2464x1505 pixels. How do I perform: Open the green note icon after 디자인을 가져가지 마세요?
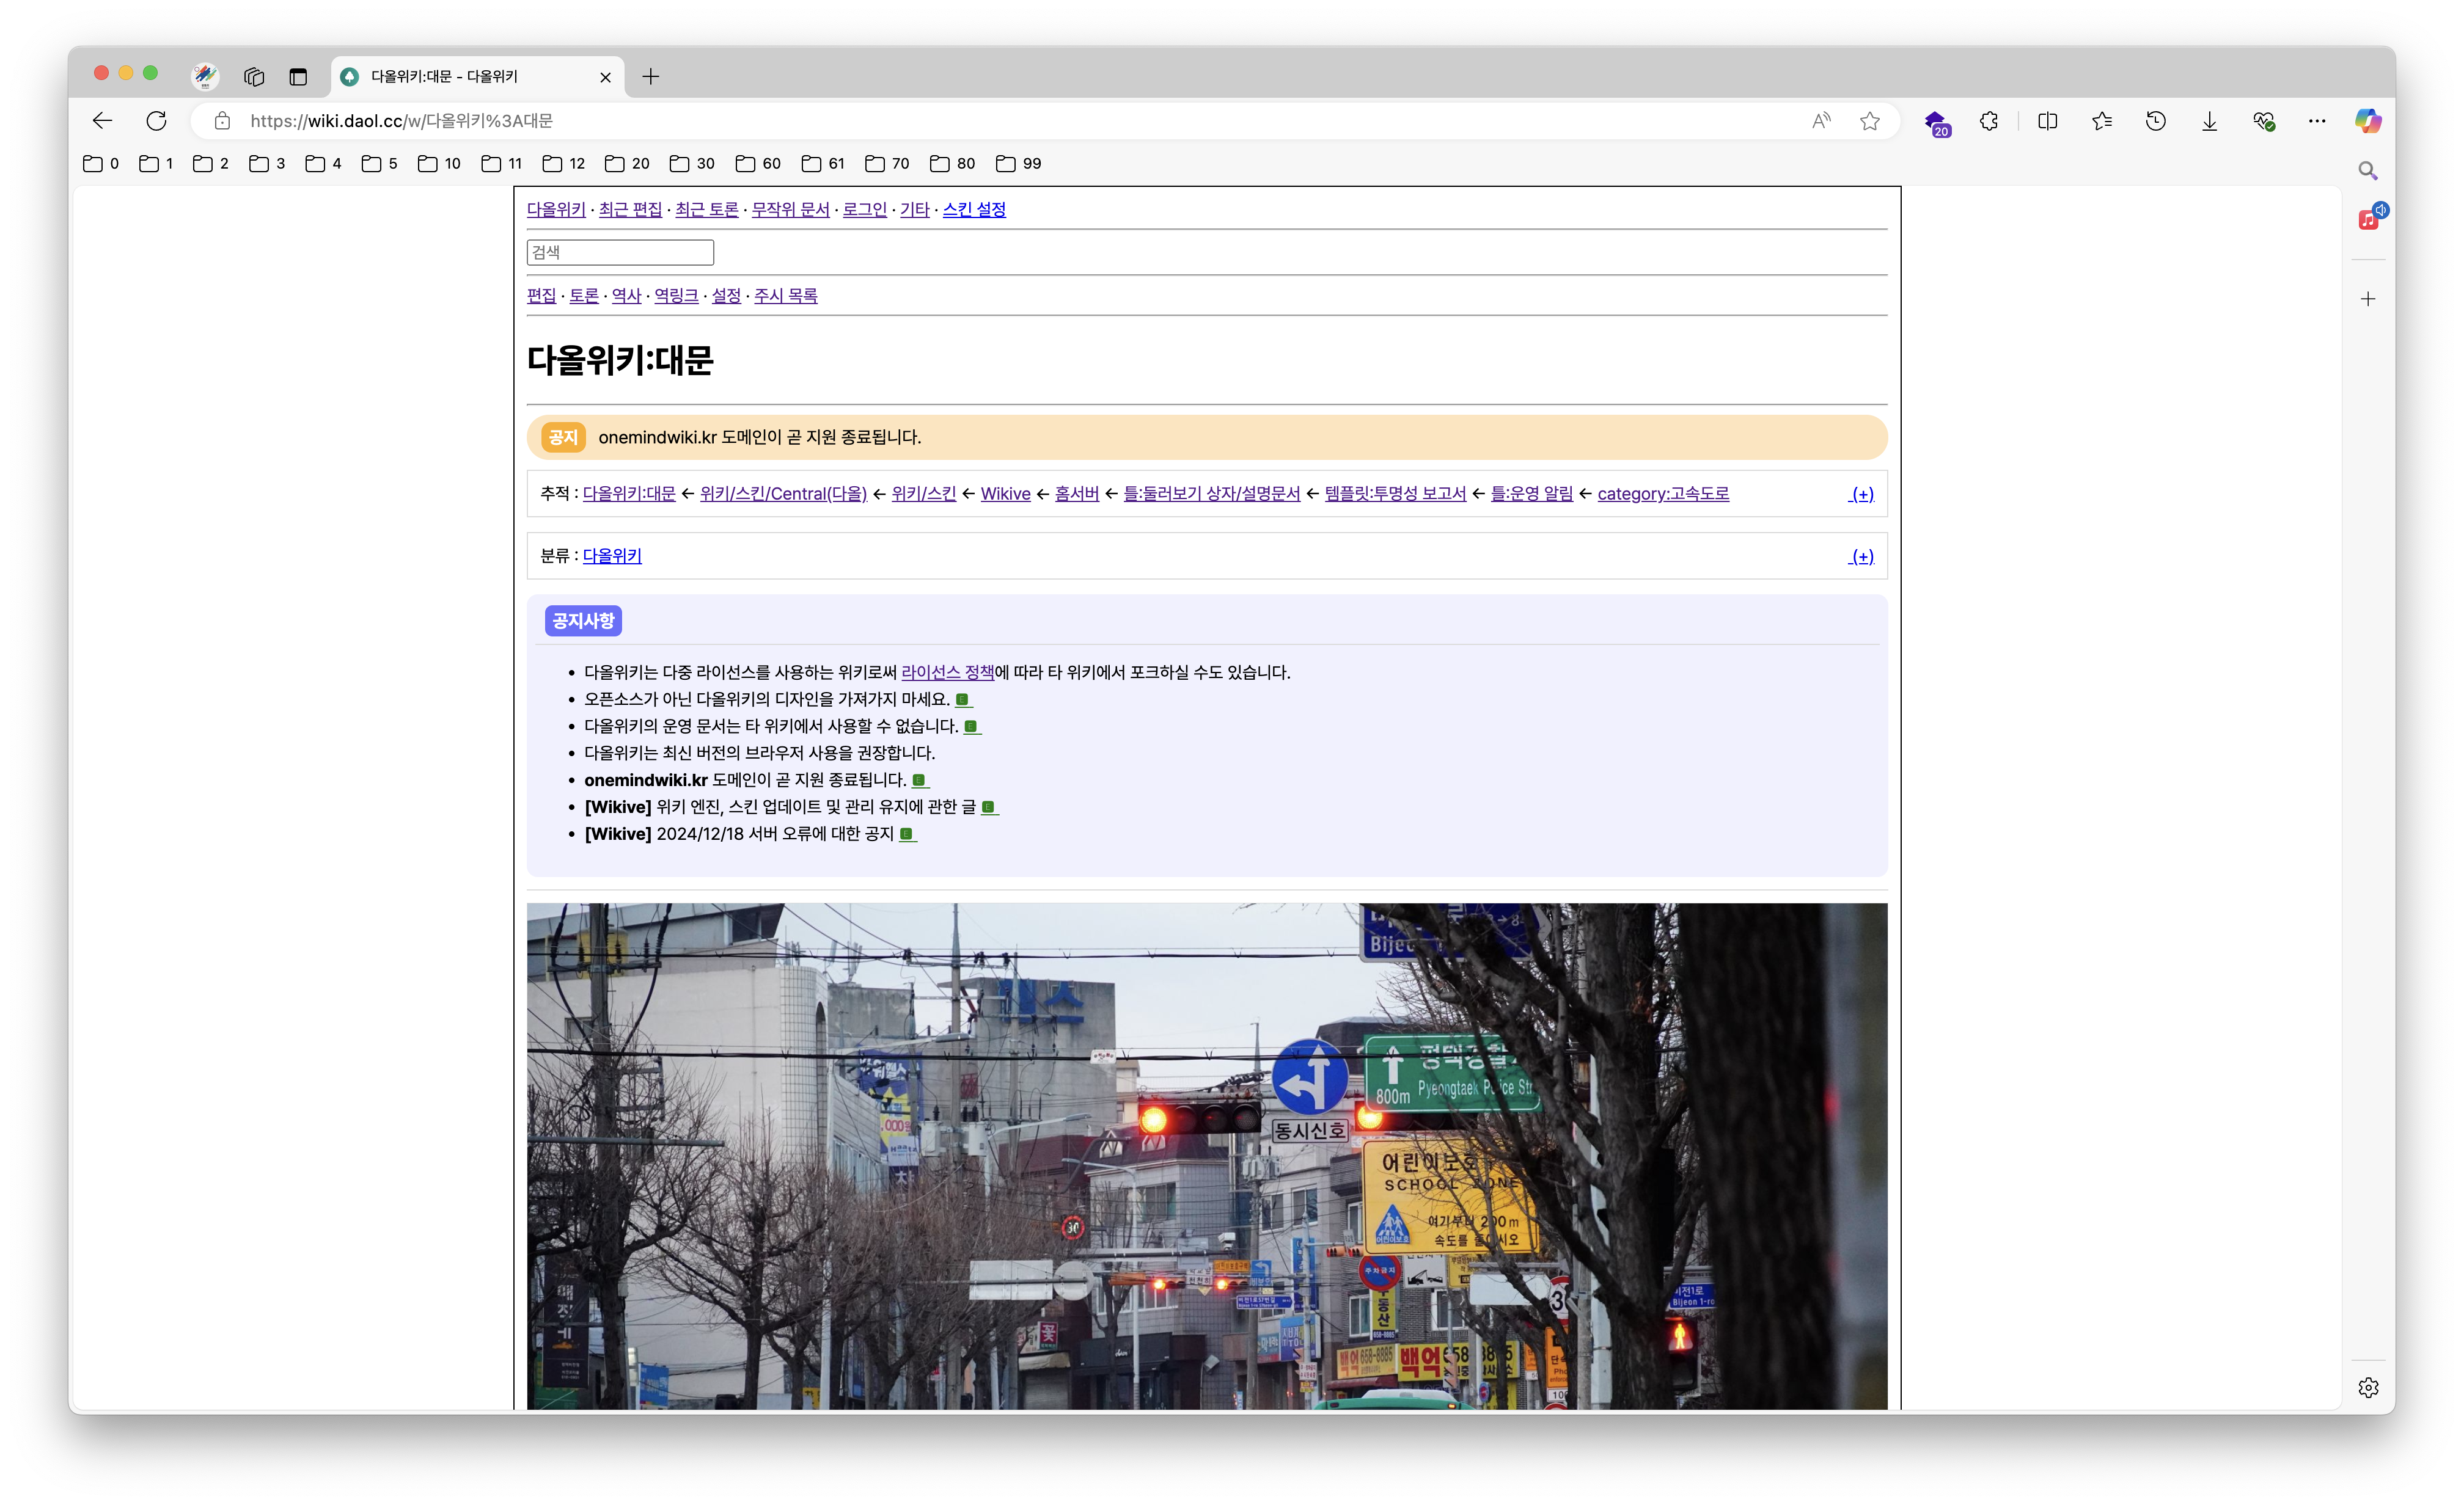(x=963, y=699)
